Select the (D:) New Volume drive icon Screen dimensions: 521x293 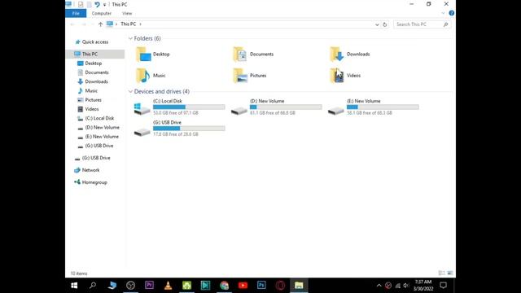tap(239, 111)
